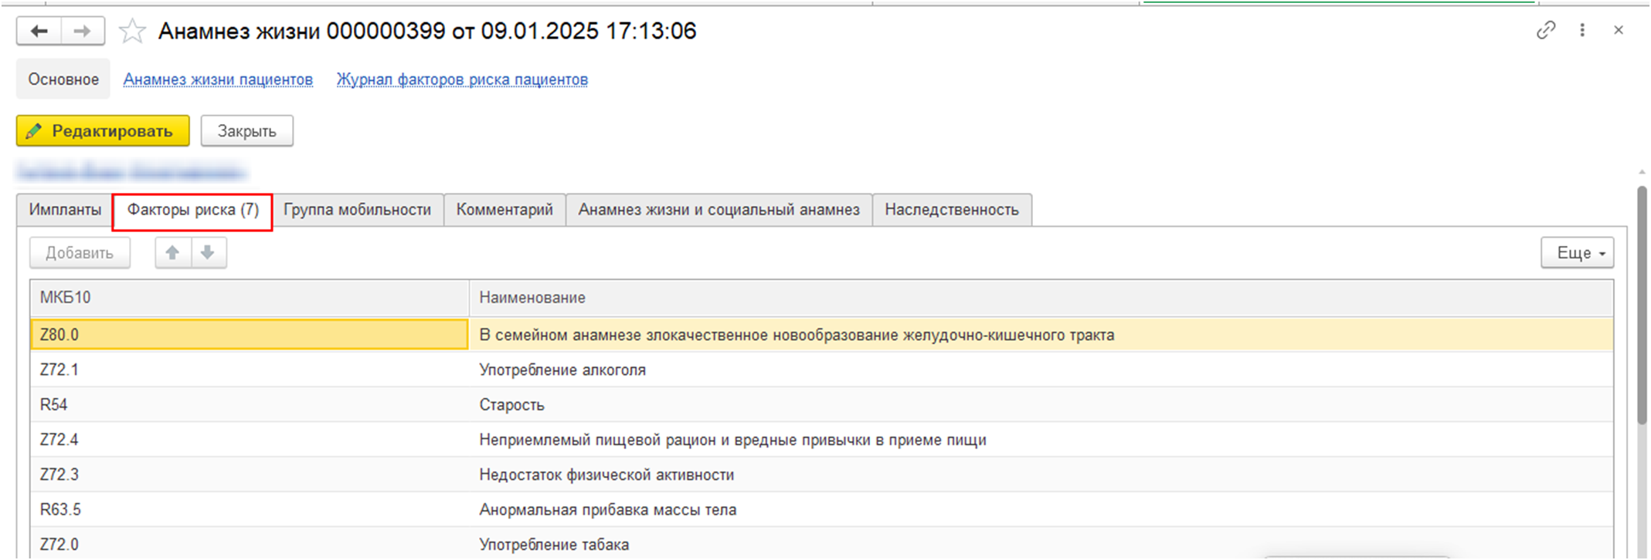Open the Комментарий tab
Screen dimensions: 1651x560
(504, 210)
